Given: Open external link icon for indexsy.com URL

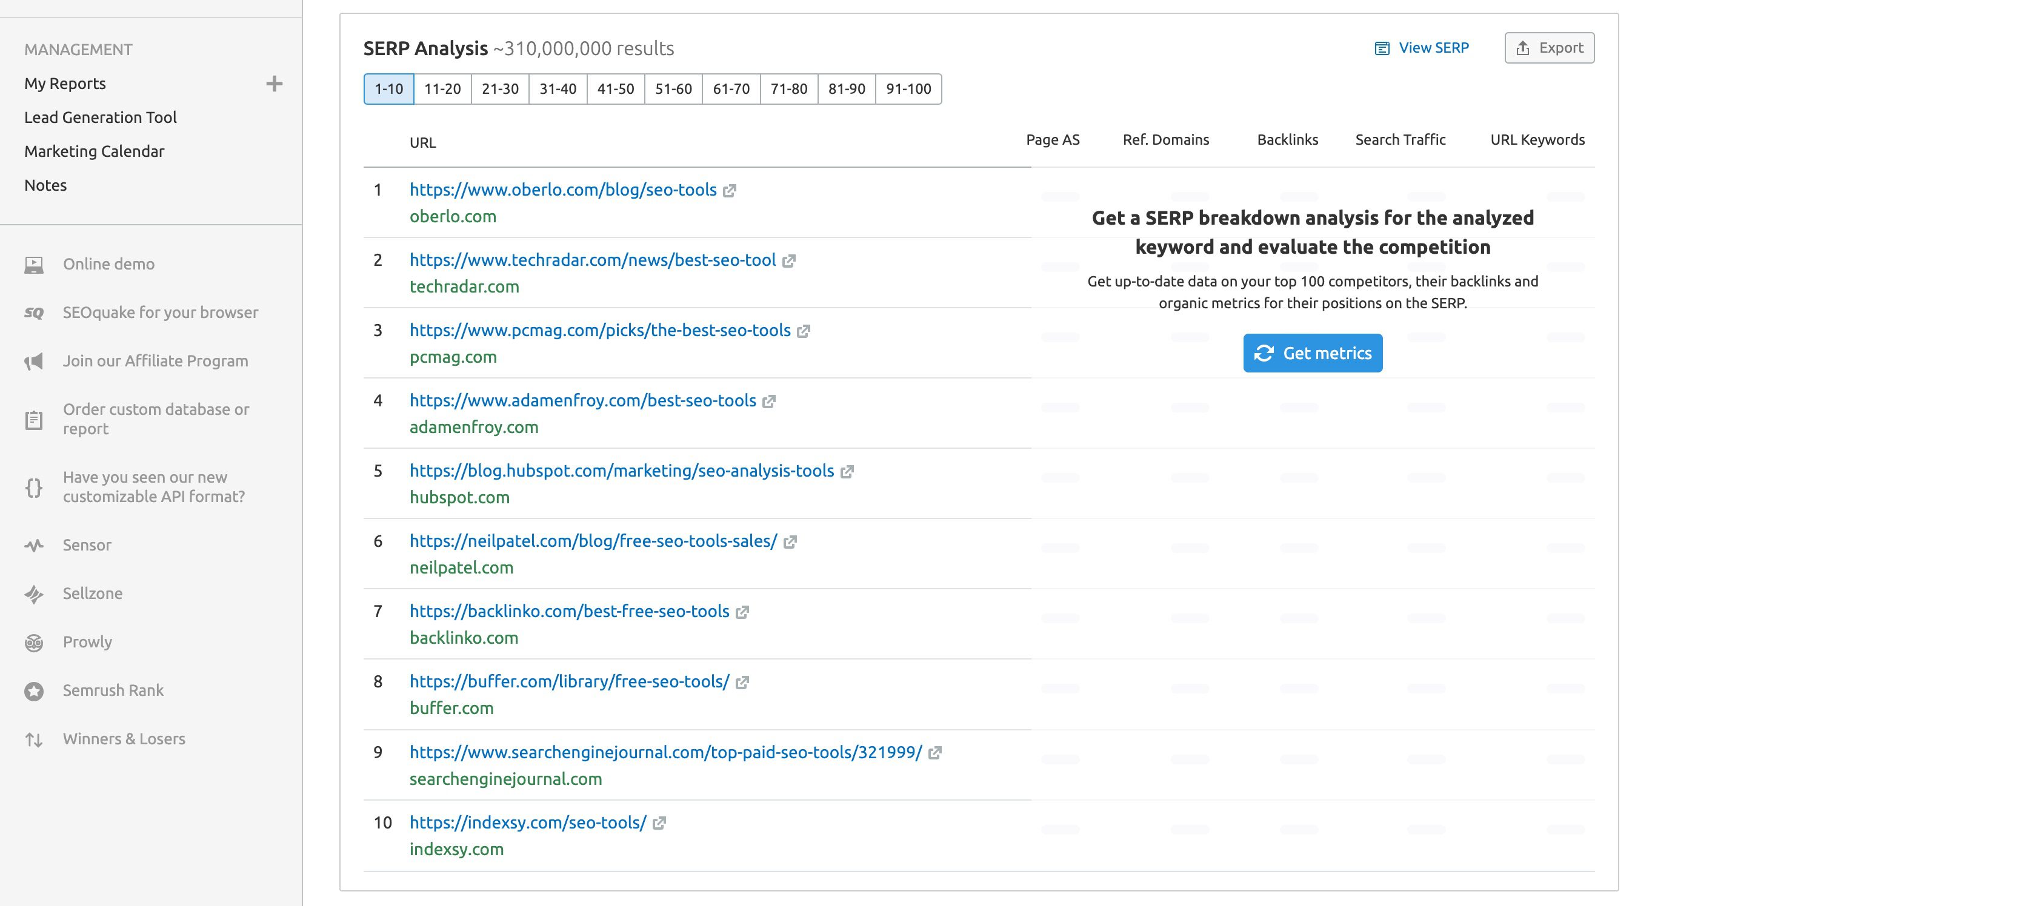Looking at the screenshot, I should pyautogui.click(x=659, y=823).
